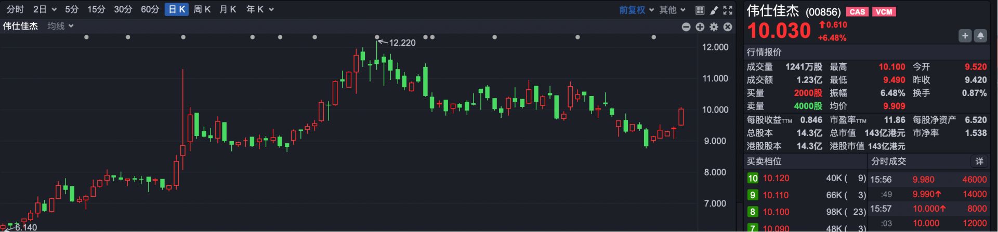Click the 详 details button
Viewport: 998px width, 232px height.
979,161
